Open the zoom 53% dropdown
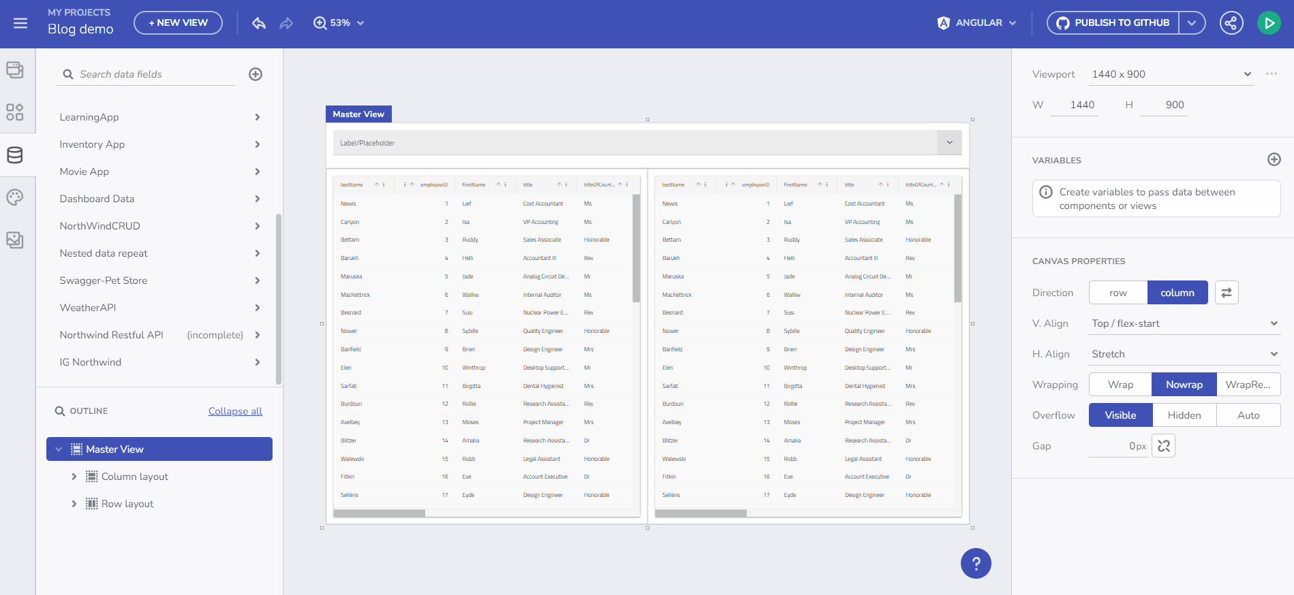 coord(339,23)
